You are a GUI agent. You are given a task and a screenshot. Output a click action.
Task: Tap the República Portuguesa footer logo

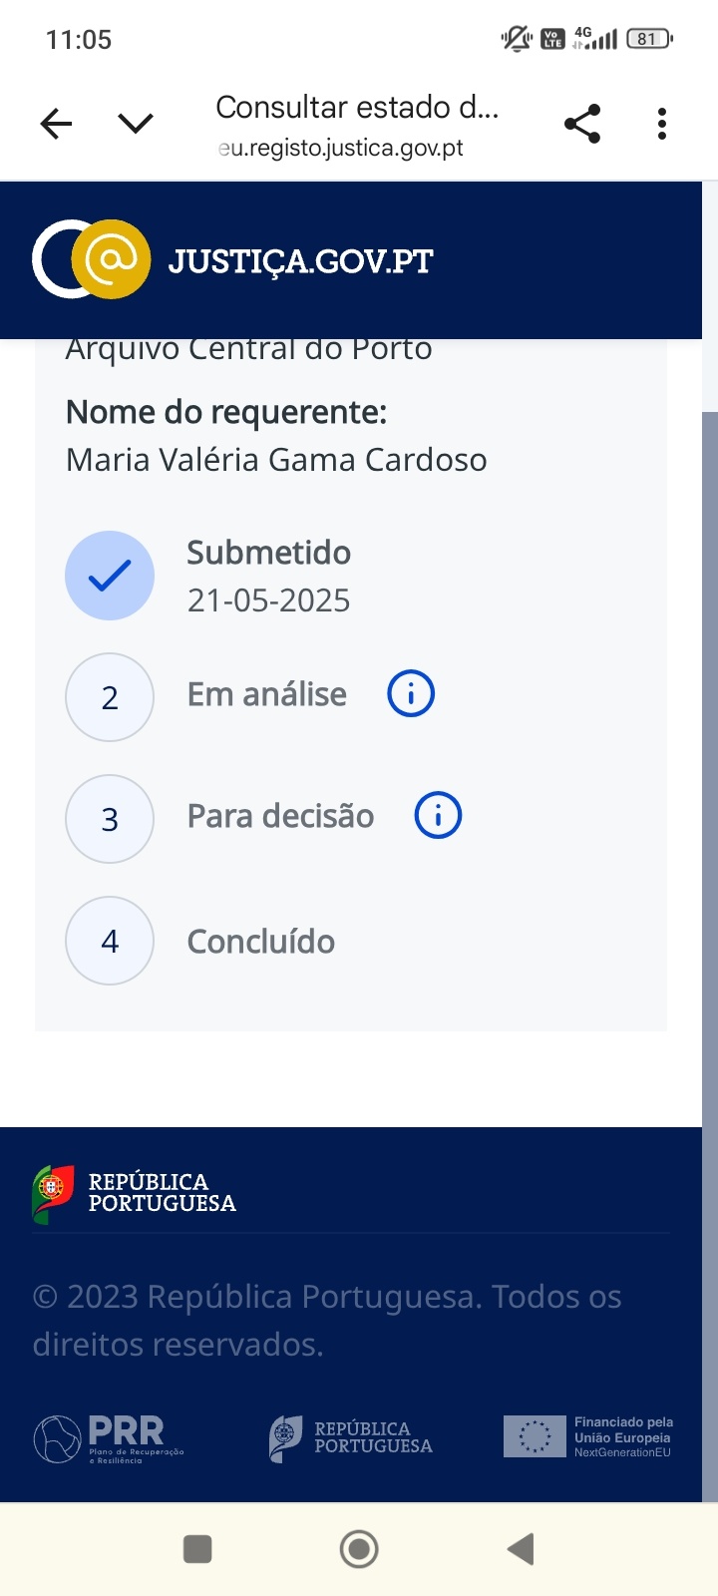135,1193
